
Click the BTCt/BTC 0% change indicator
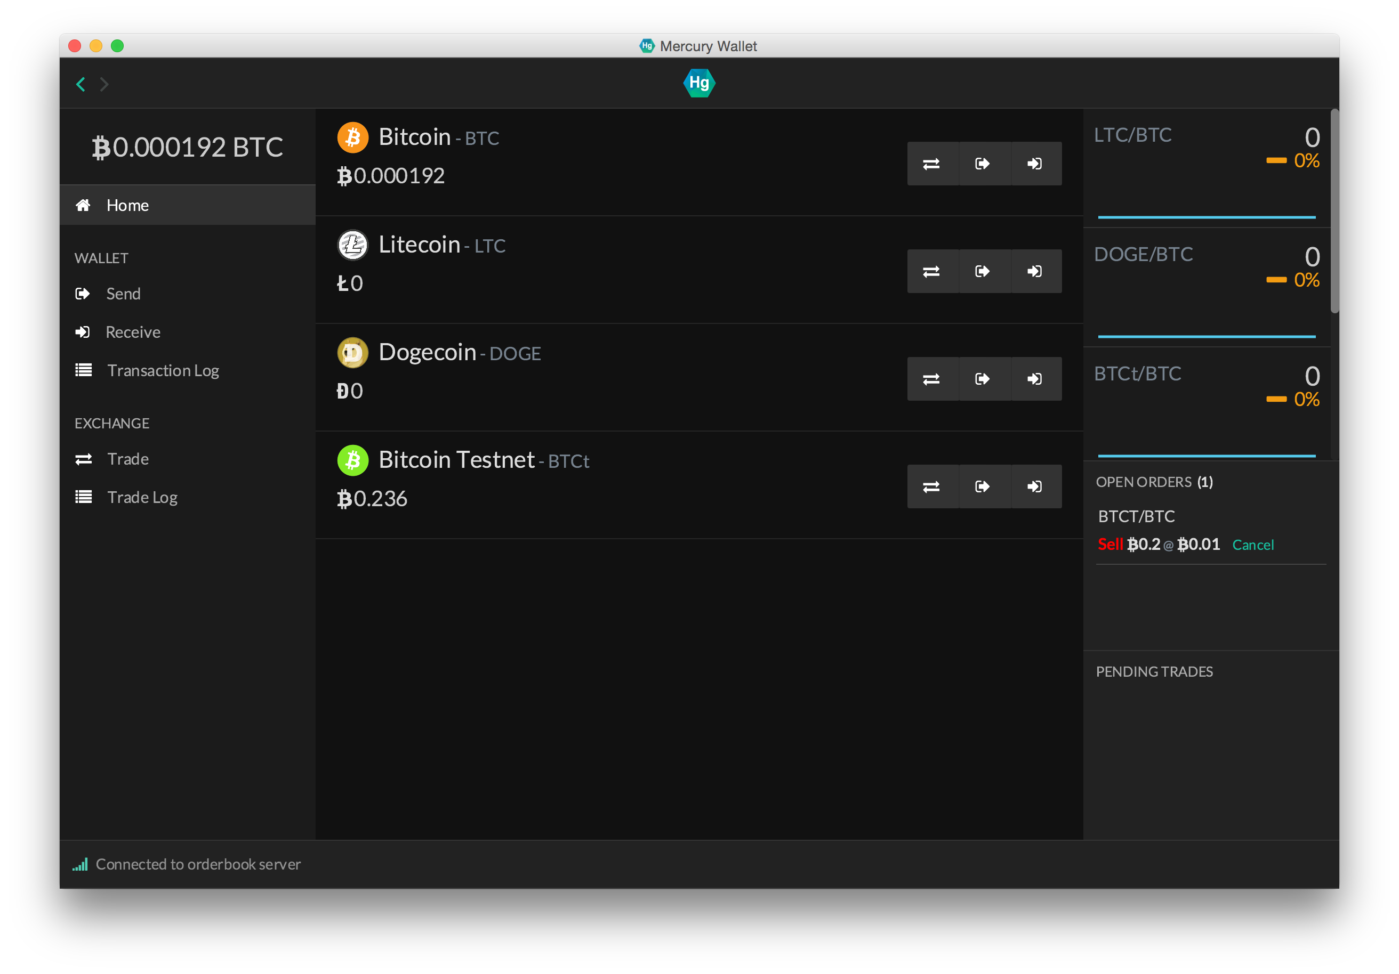tap(1293, 399)
